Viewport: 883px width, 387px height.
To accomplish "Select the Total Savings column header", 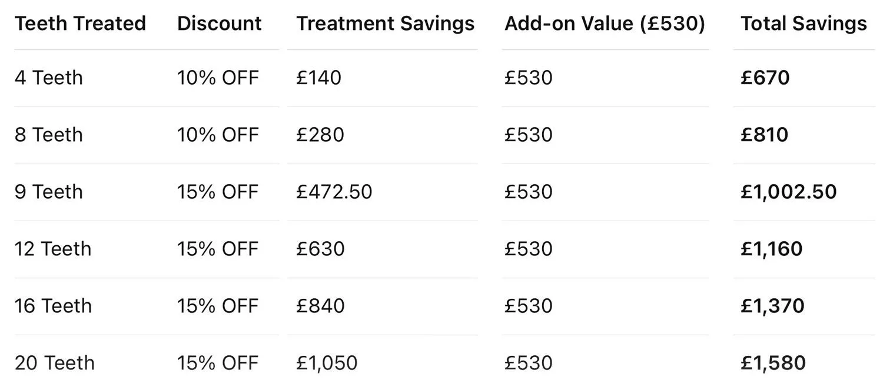I will point(803,24).
